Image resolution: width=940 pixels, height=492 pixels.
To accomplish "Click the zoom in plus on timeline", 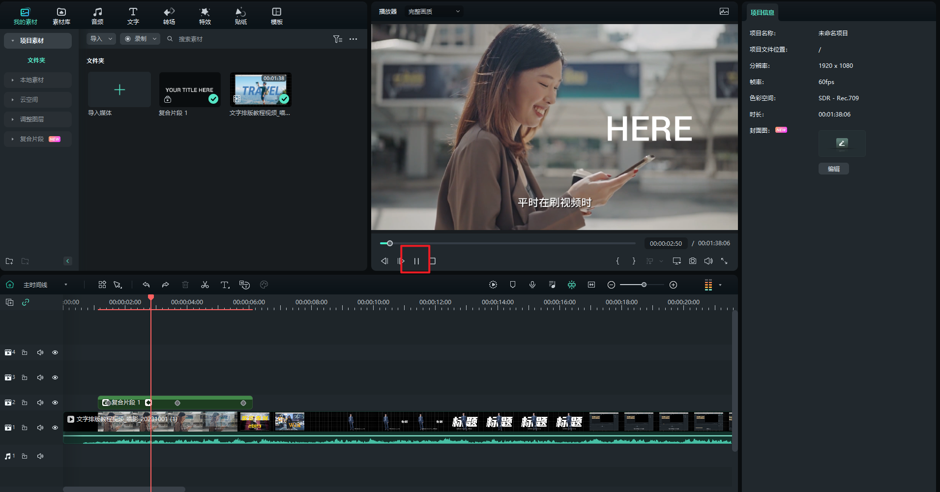I will (674, 285).
